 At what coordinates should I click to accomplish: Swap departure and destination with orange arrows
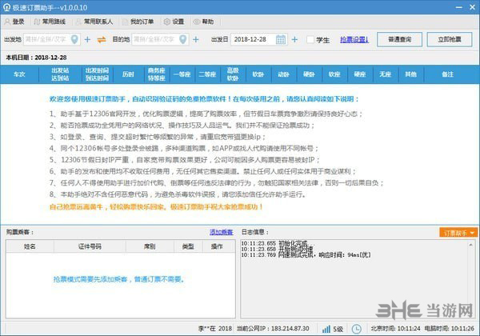pyautogui.click(x=102, y=39)
